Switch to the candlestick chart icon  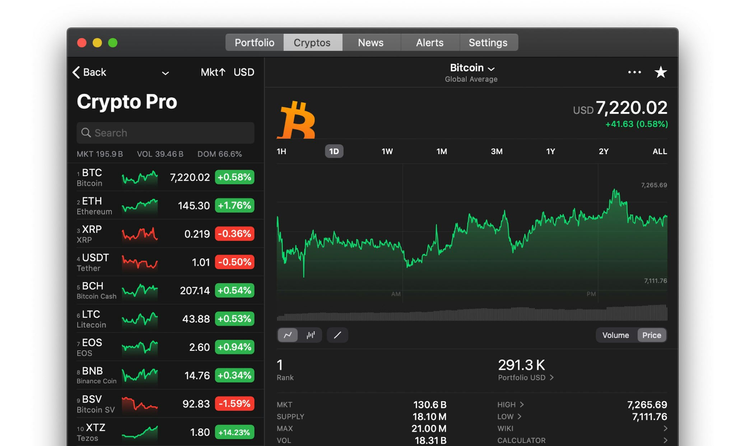click(x=311, y=335)
